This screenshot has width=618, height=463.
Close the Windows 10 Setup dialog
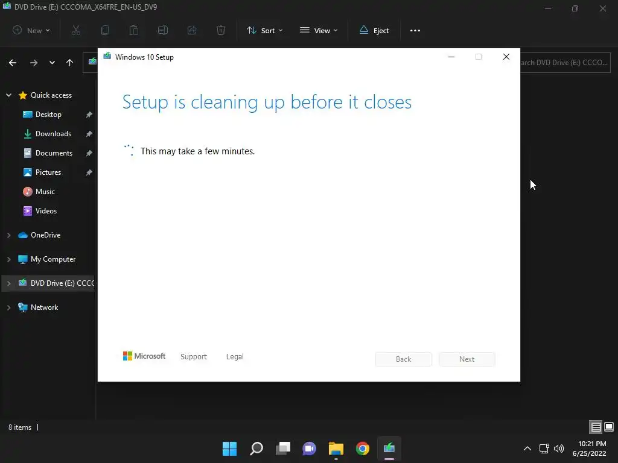click(x=506, y=57)
